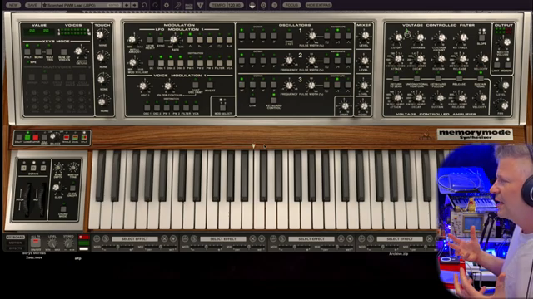Viewport: 533px width, 299px height.
Task: Select the UPPER layer button
Action: tap(36, 137)
